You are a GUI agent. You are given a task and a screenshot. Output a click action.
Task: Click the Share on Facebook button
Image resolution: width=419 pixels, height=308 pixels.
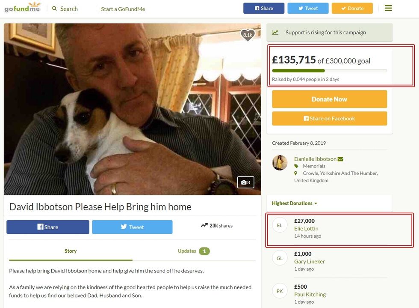pyautogui.click(x=329, y=119)
